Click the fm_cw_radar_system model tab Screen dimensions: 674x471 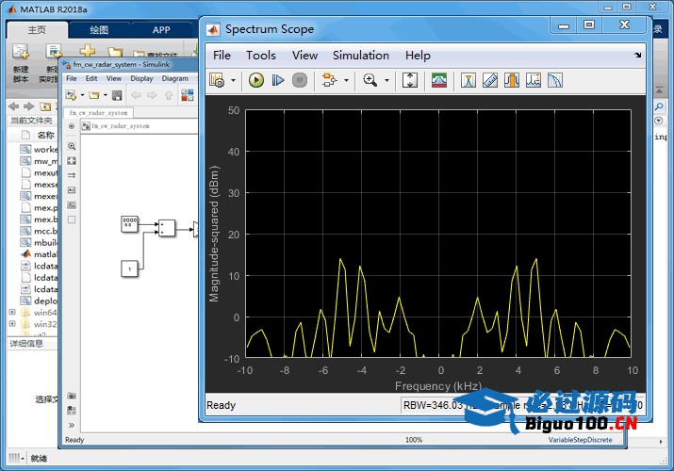click(98, 112)
